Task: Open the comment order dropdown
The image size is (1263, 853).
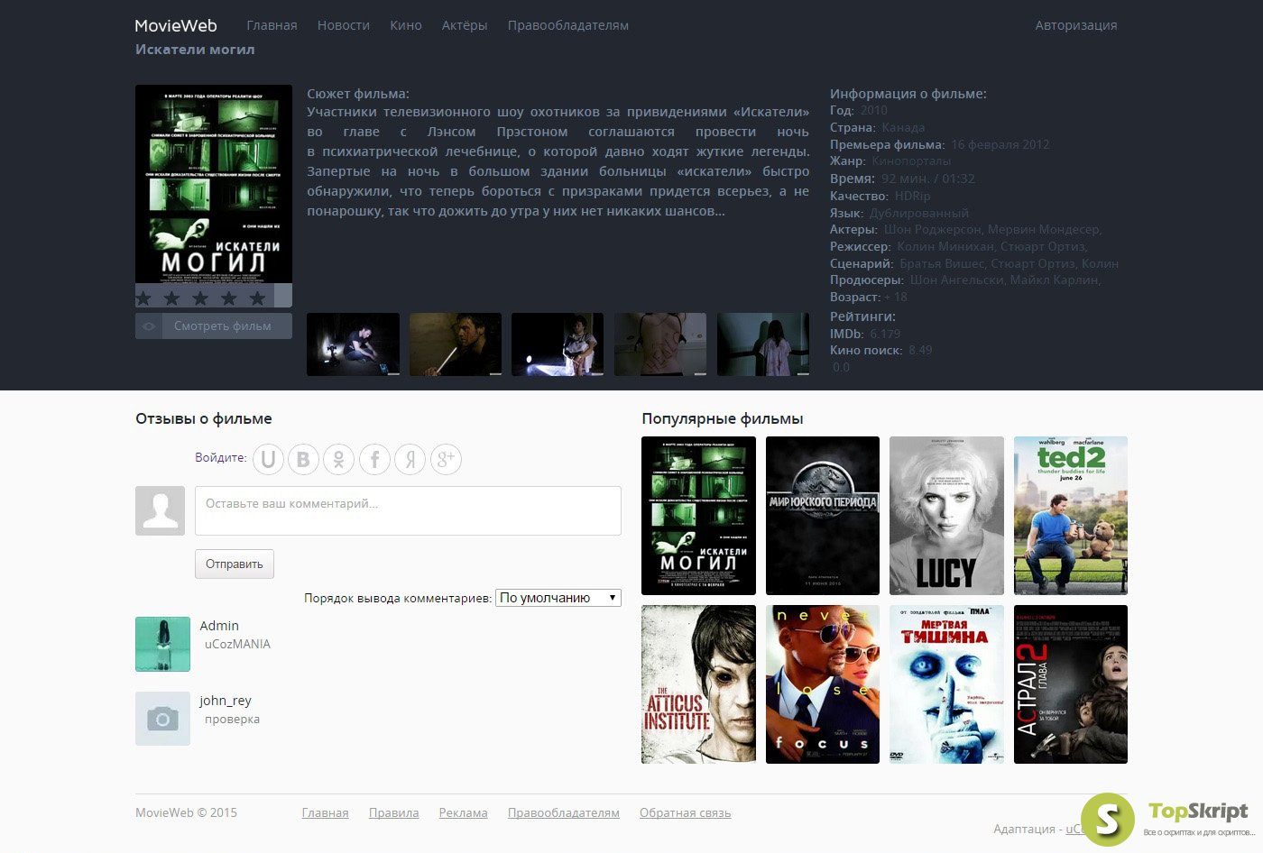Action: (558, 598)
